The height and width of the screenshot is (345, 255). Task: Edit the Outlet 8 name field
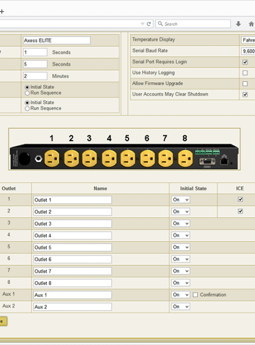coord(72,283)
